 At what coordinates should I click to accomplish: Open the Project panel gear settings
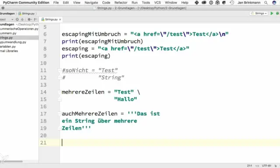29,19
